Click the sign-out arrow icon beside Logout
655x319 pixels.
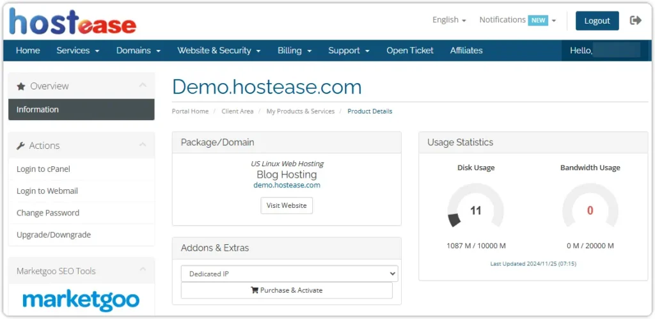[636, 20]
